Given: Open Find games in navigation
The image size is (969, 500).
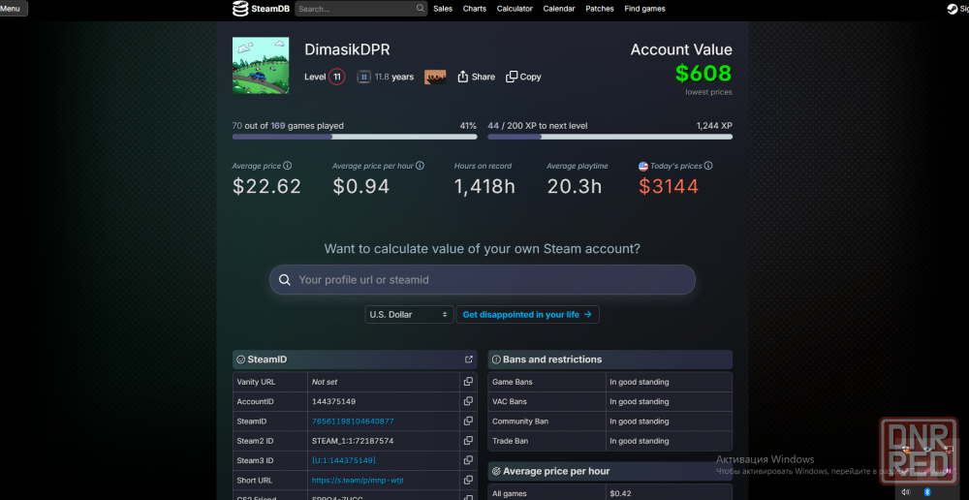Looking at the screenshot, I should (644, 9).
